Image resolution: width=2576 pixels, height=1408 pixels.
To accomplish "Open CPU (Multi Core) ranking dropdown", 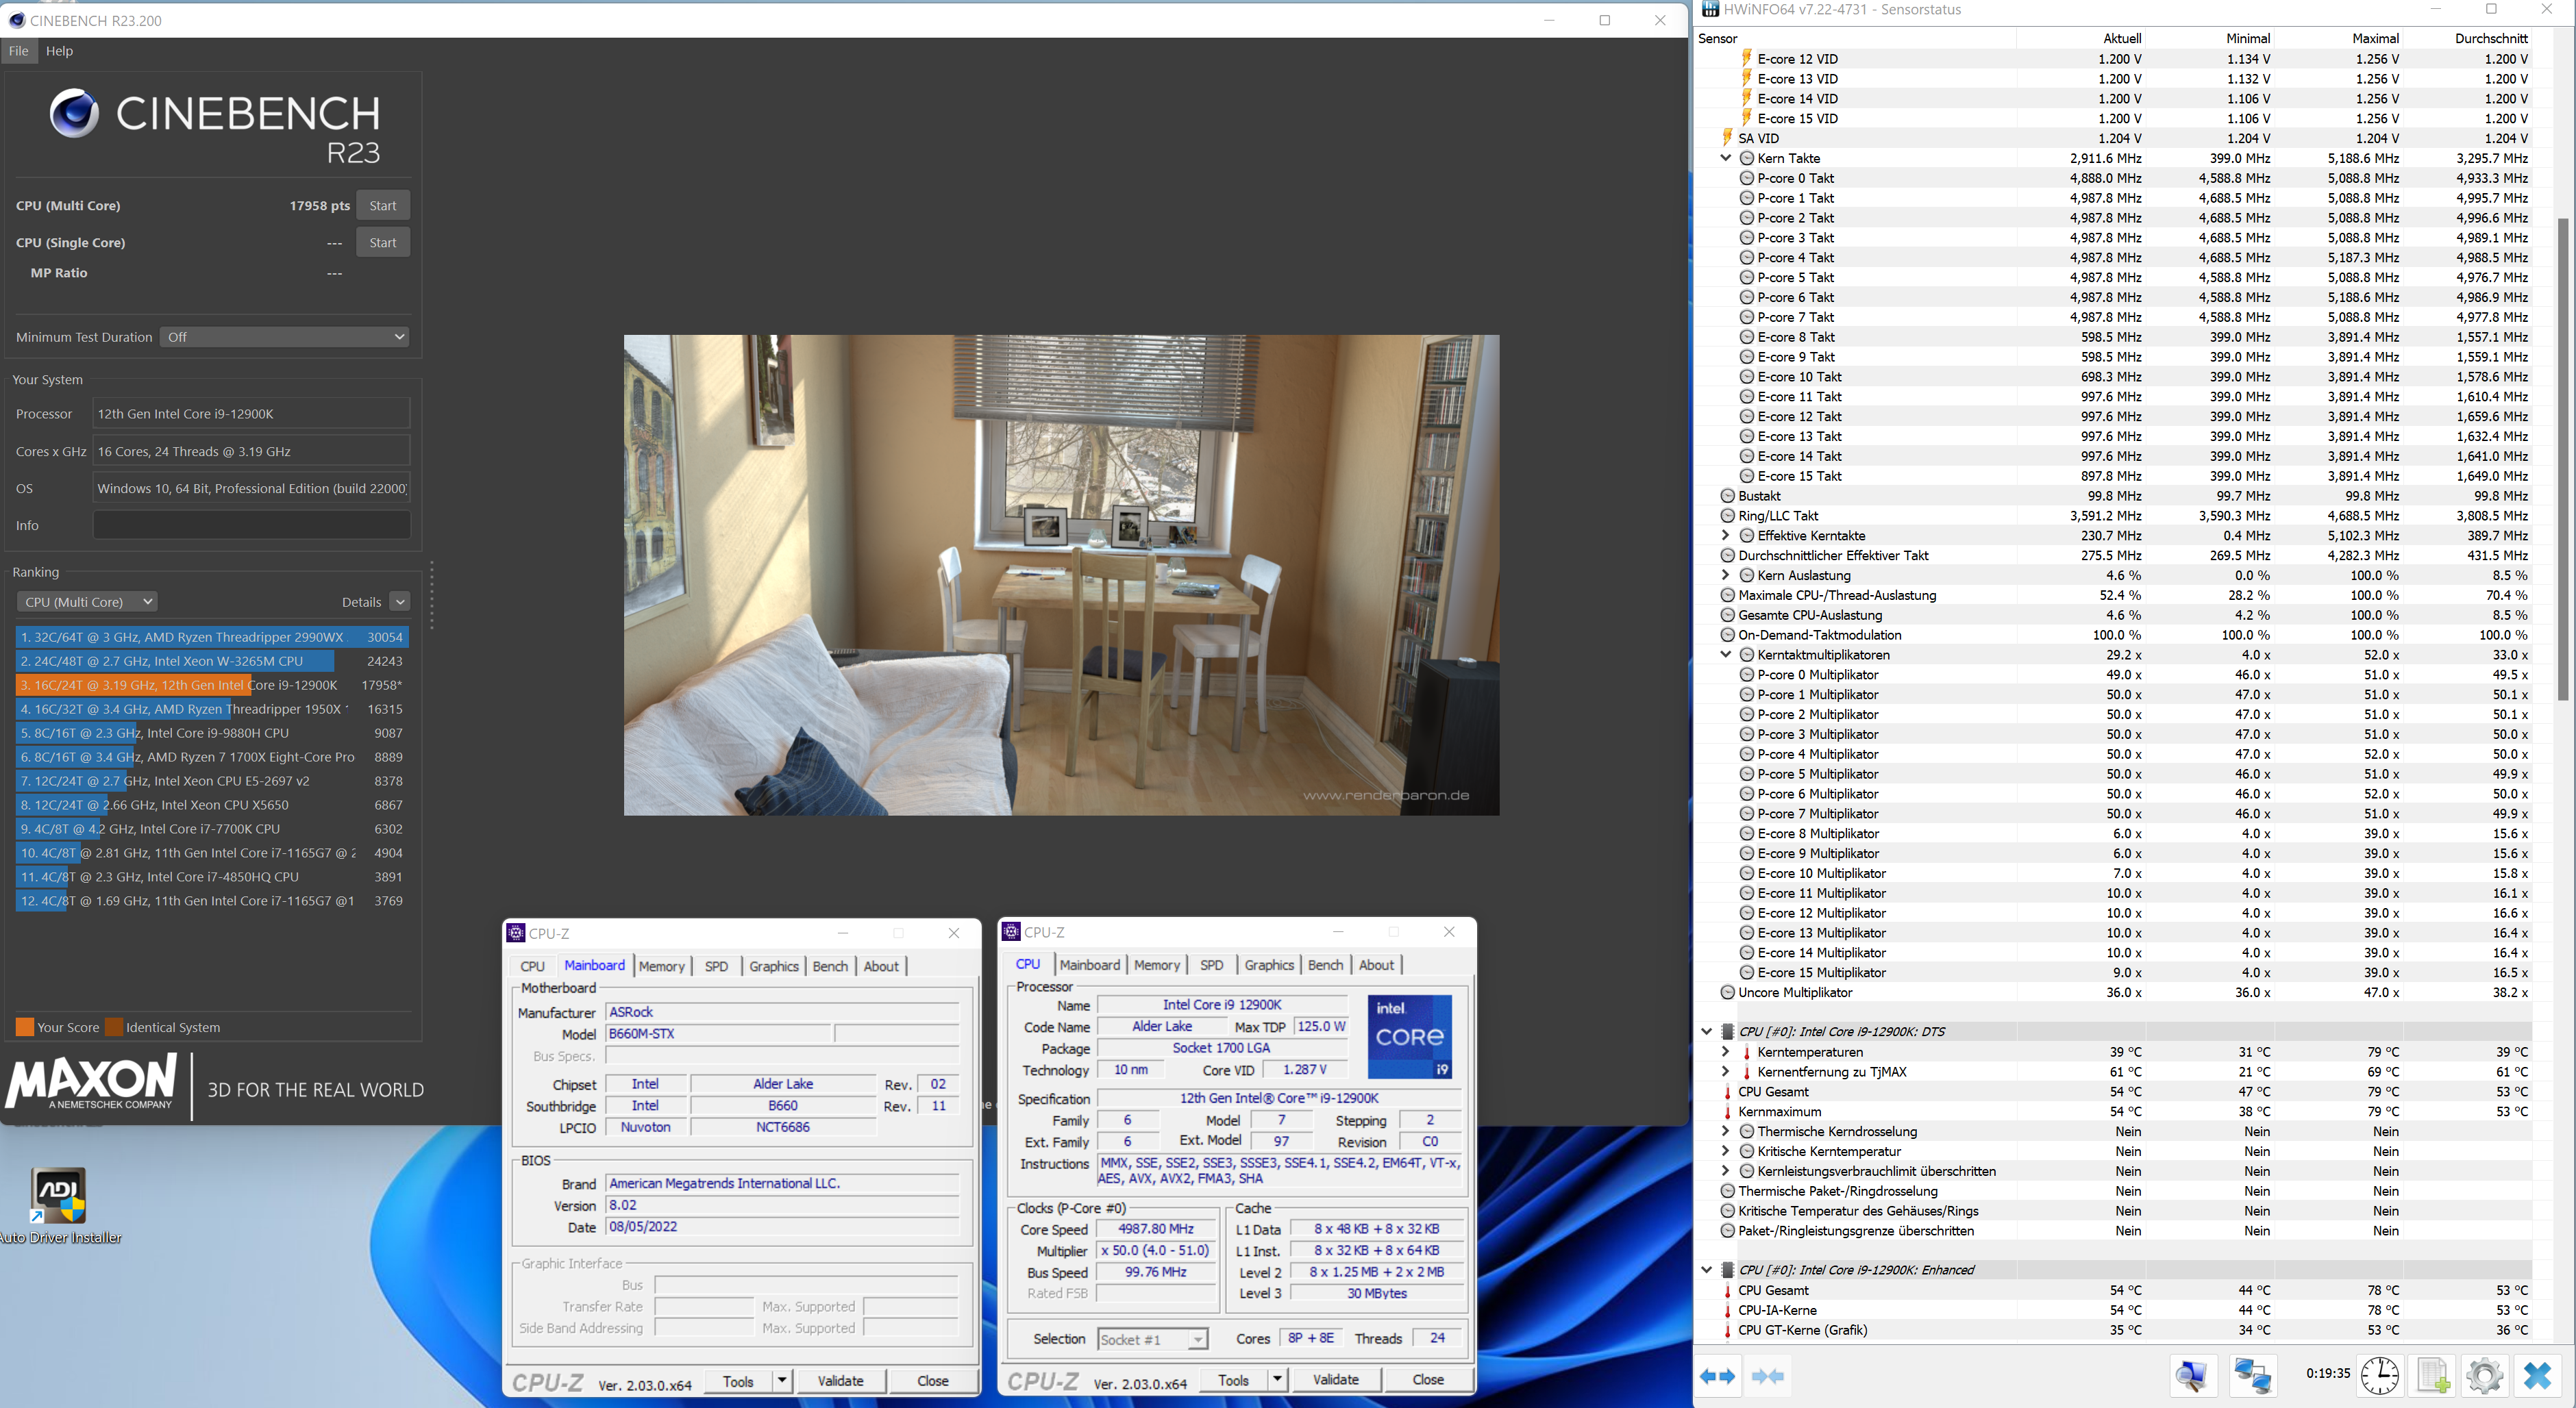I will [88, 601].
